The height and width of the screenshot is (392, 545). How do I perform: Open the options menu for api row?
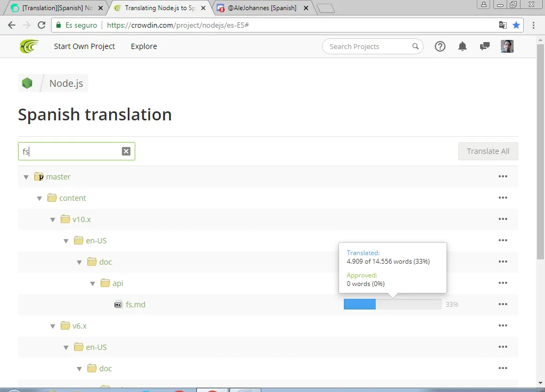[x=503, y=283]
